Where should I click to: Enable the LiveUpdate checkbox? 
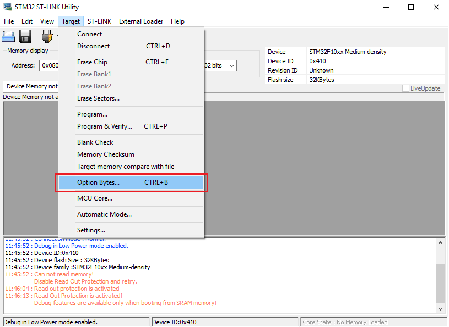(405, 88)
